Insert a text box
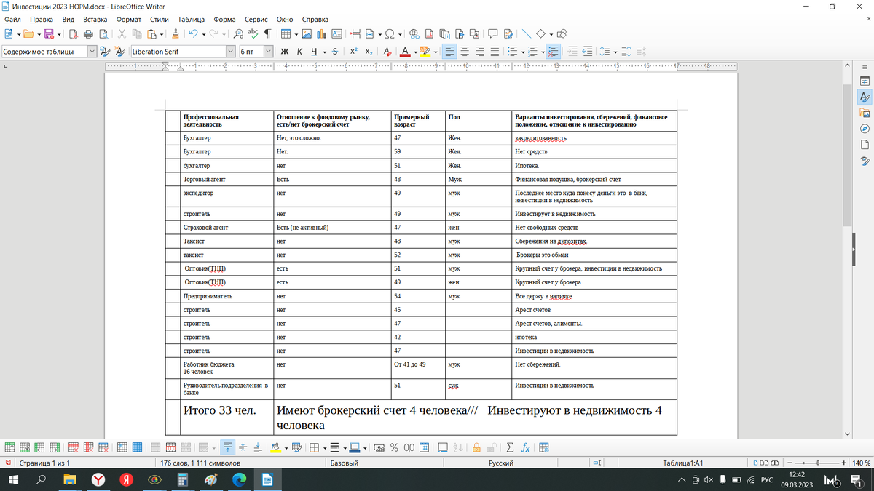This screenshot has width=874, height=491. 336,33
